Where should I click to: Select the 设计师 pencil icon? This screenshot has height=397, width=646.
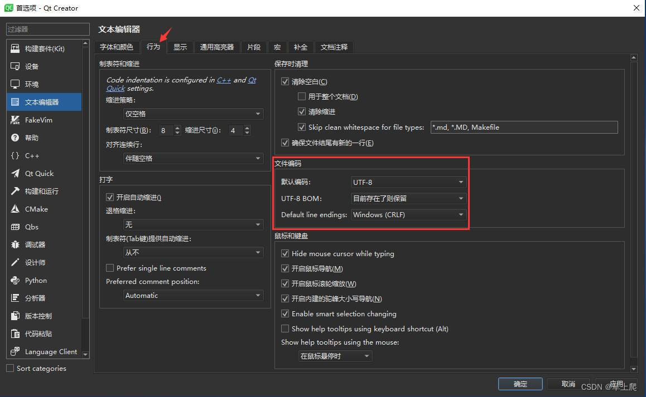[x=15, y=262]
